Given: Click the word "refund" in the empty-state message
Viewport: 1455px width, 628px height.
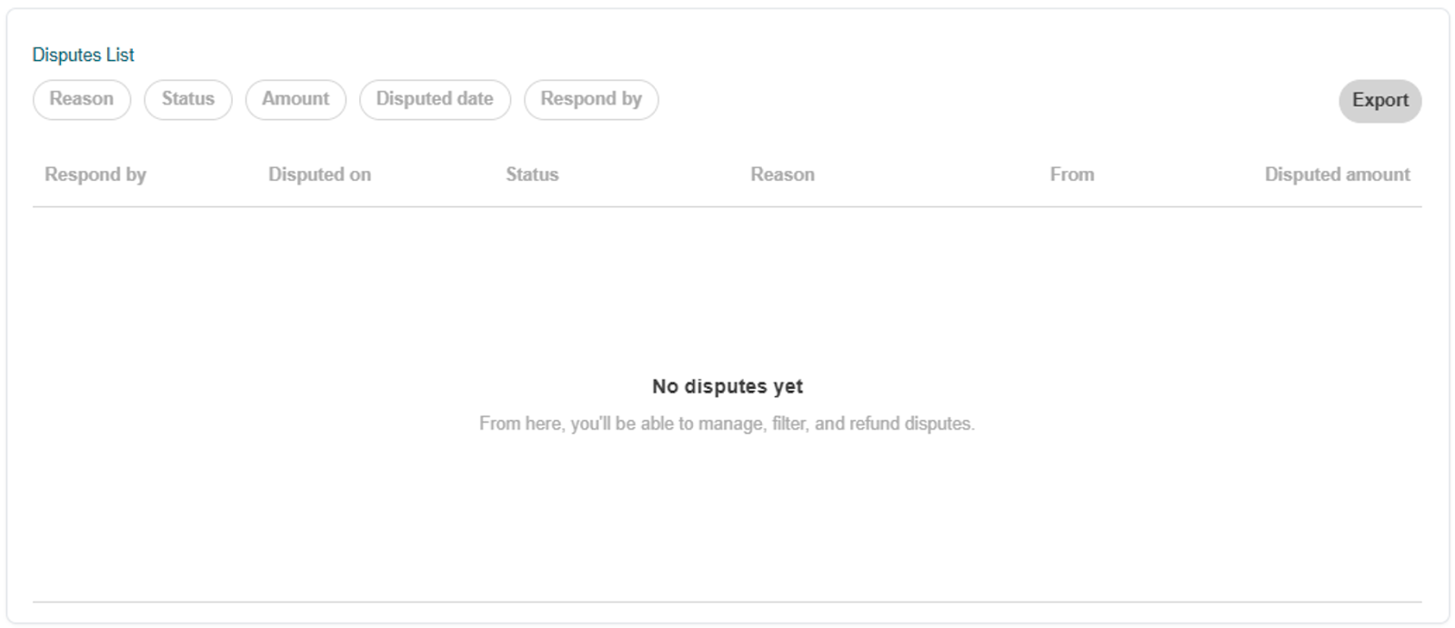Looking at the screenshot, I should [x=874, y=424].
